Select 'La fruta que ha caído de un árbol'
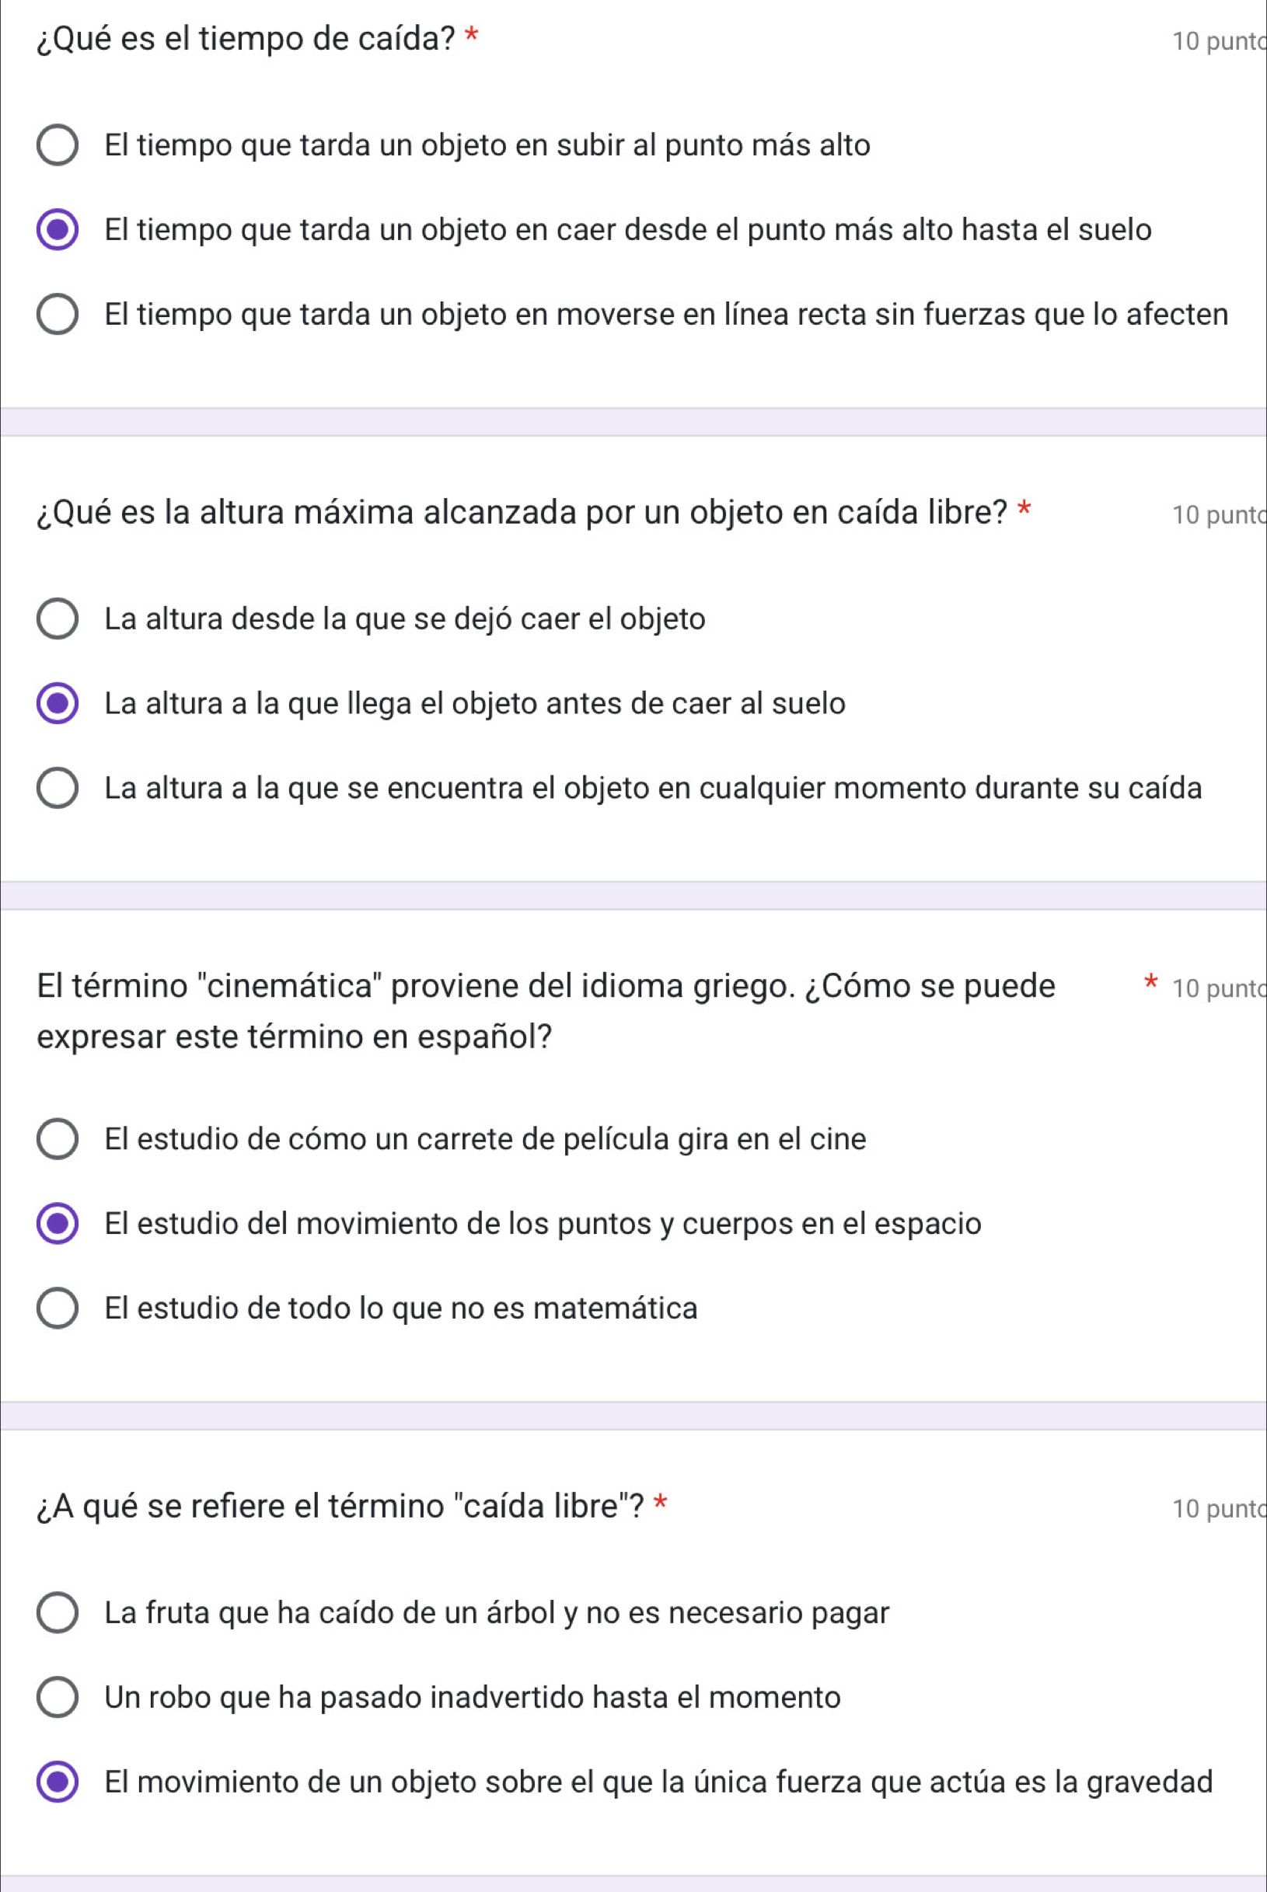This screenshot has width=1267, height=1892. point(58,1612)
